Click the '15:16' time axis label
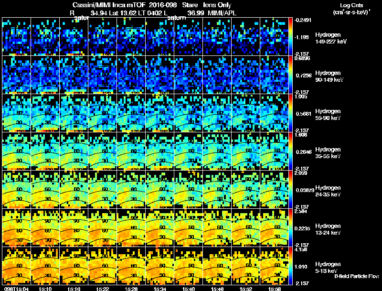382x291 pixels. (74, 289)
